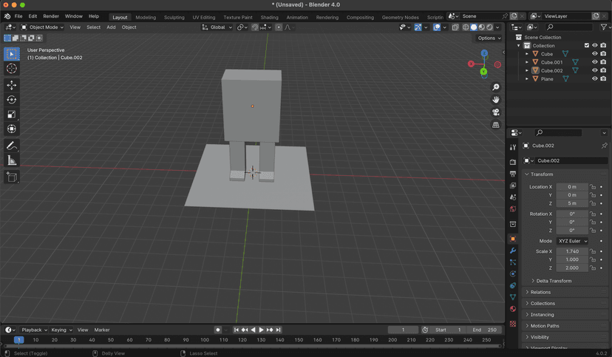Select the Rotate tool
The image size is (612, 357).
click(x=12, y=100)
